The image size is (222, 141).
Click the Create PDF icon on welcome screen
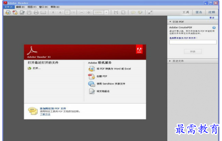click(x=92, y=76)
